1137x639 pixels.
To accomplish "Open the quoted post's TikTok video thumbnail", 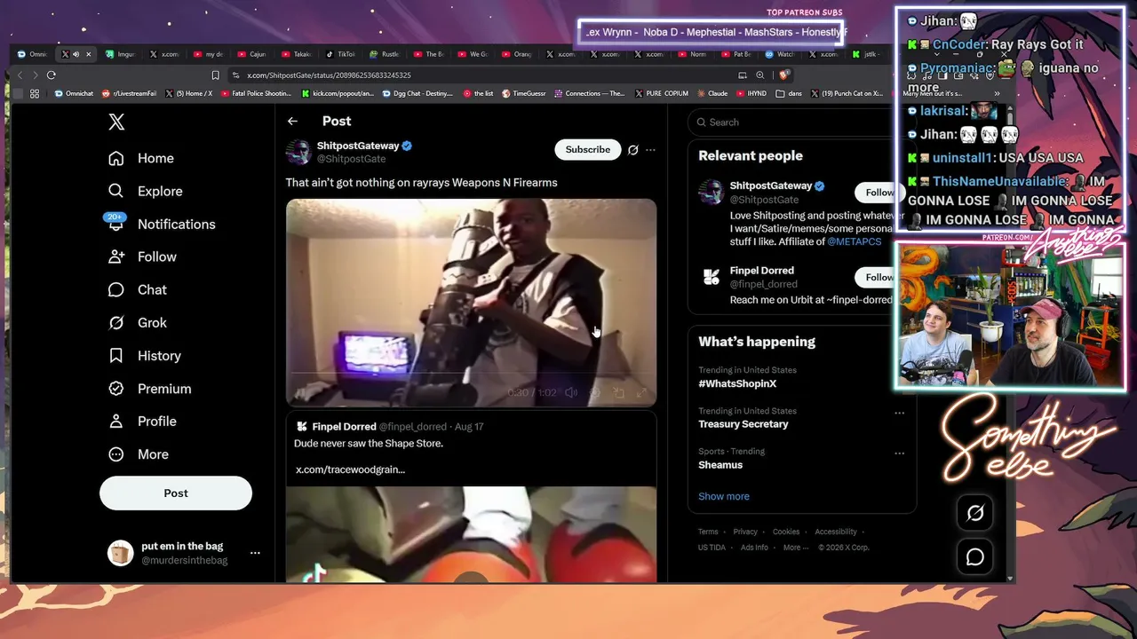I will coord(471,534).
